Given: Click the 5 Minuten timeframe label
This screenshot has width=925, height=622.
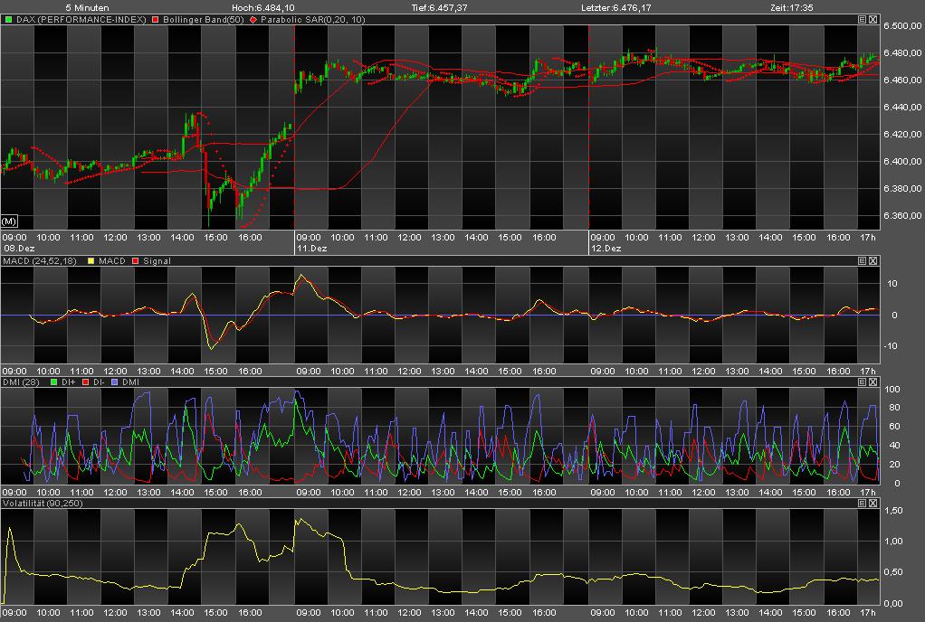Looking at the screenshot, I should (x=86, y=7).
